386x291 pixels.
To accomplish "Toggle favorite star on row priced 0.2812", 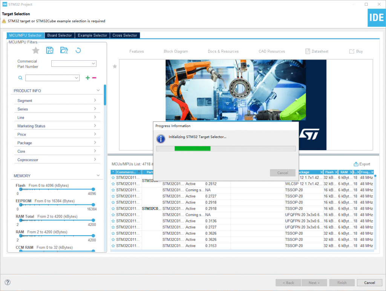I will [113, 184].
